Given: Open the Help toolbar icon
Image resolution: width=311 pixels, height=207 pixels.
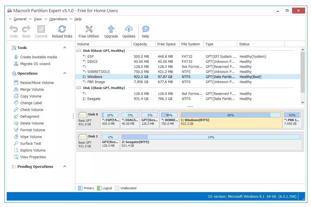Looking at the screenshot, I should point(145,29).
